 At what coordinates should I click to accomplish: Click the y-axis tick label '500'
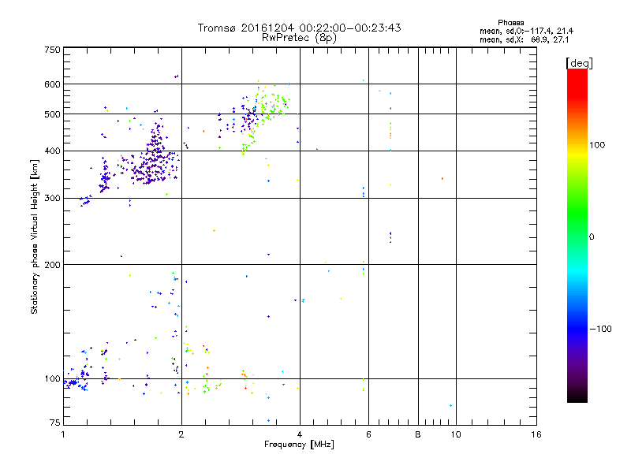tap(52, 114)
